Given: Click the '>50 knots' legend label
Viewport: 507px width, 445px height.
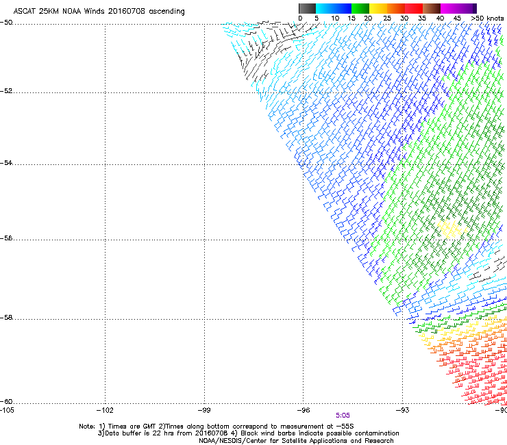Looking at the screenshot, I should pyautogui.click(x=487, y=18).
